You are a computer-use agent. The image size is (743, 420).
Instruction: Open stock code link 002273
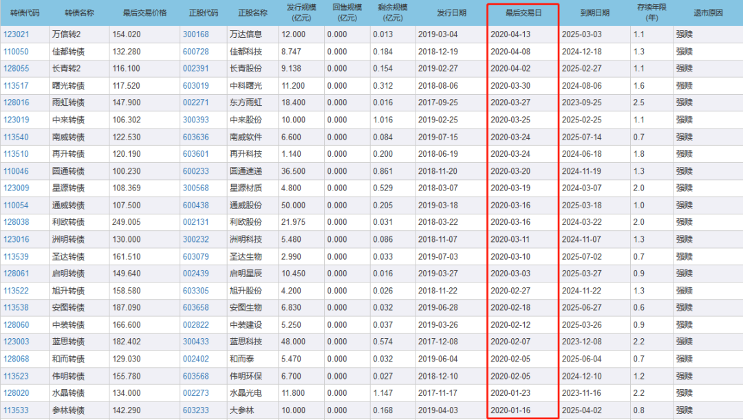[x=195, y=393]
